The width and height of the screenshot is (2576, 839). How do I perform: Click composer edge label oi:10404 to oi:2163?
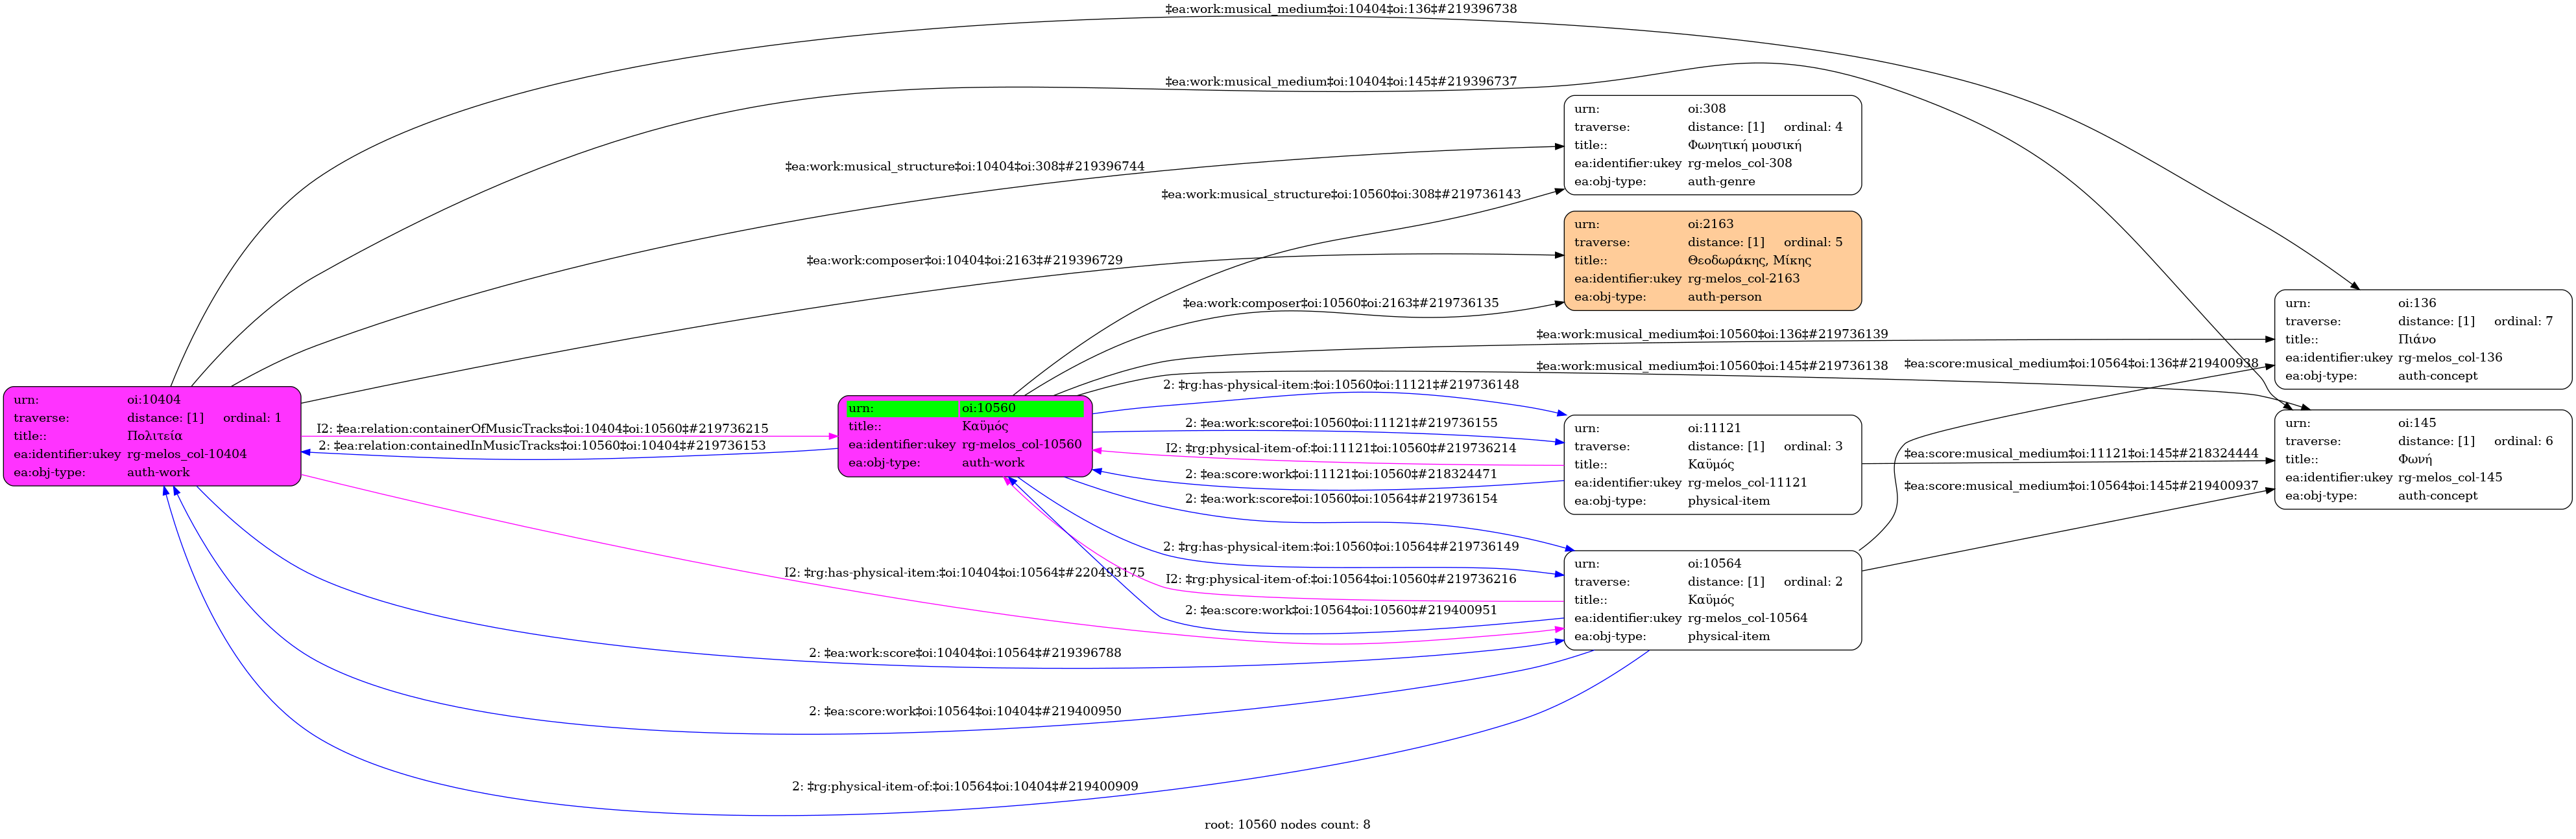pyautogui.click(x=964, y=260)
